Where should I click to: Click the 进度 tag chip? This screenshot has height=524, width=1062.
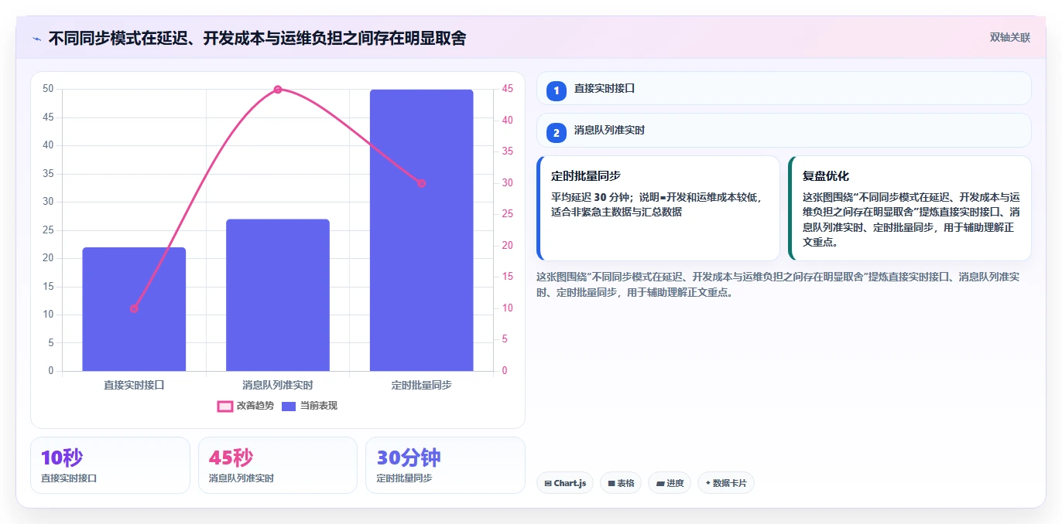(x=669, y=483)
